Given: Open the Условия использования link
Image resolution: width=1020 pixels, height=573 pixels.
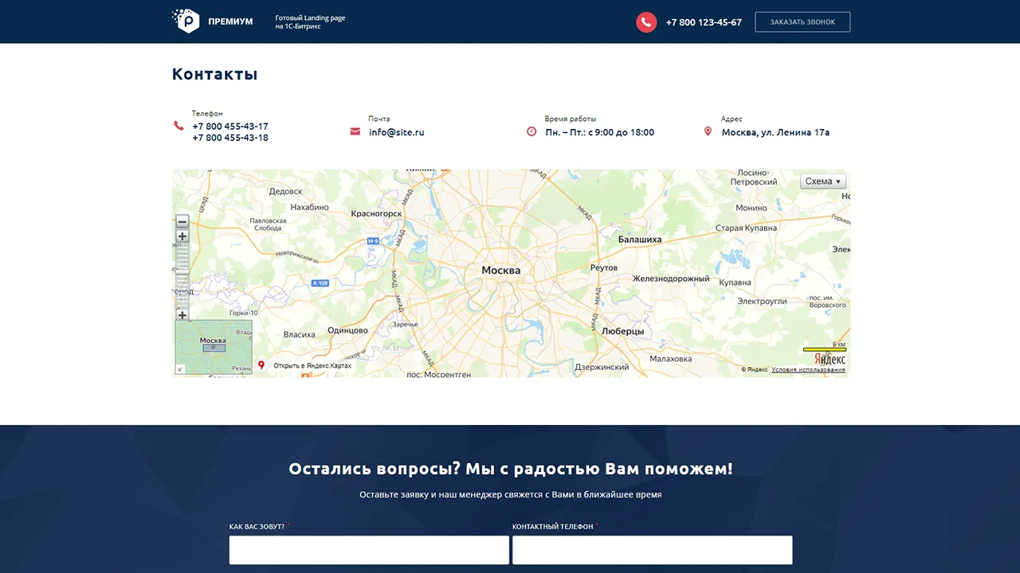Looking at the screenshot, I should 808,369.
